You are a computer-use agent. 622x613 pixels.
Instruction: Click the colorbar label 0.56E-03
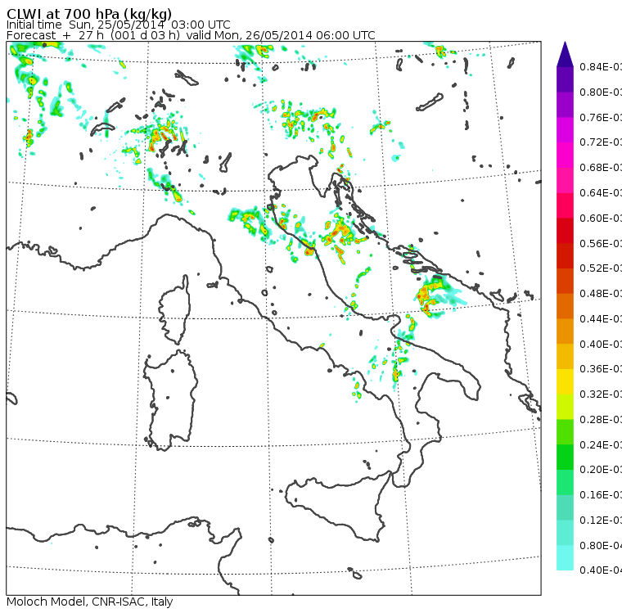click(601, 243)
